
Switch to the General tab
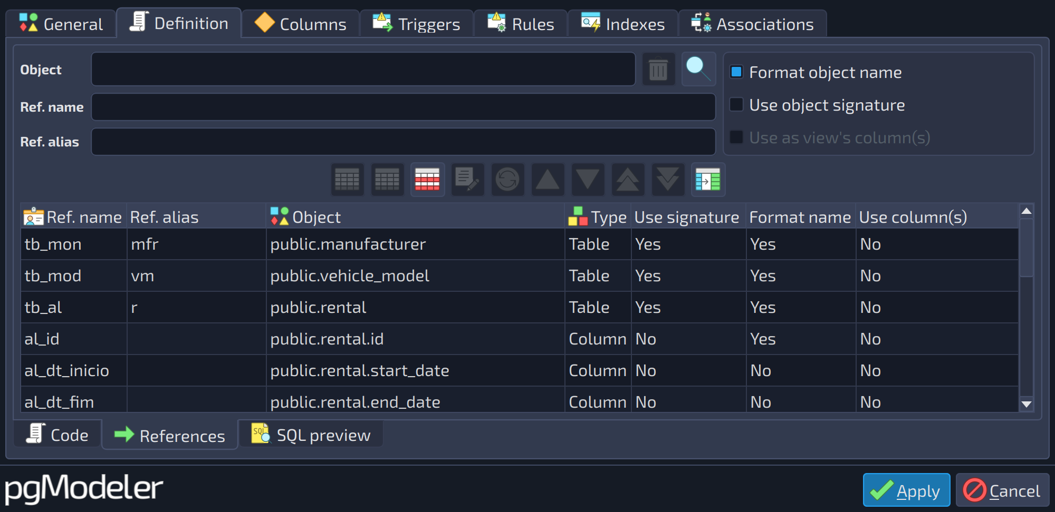pos(61,24)
